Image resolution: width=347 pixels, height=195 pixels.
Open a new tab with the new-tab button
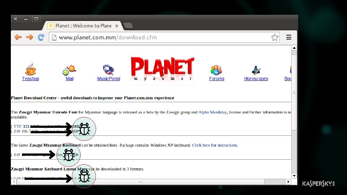(x=128, y=26)
